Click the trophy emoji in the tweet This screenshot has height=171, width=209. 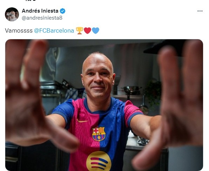(80, 30)
